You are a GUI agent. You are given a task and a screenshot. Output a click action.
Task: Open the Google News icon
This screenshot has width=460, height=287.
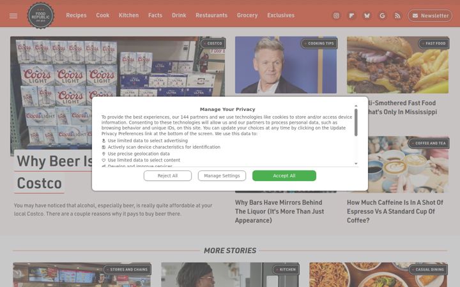point(382,15)
